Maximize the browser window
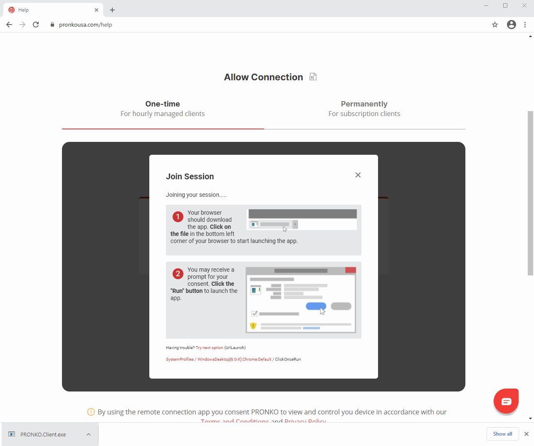The width and height of the screenshot is (534, 446). (505, 5)
